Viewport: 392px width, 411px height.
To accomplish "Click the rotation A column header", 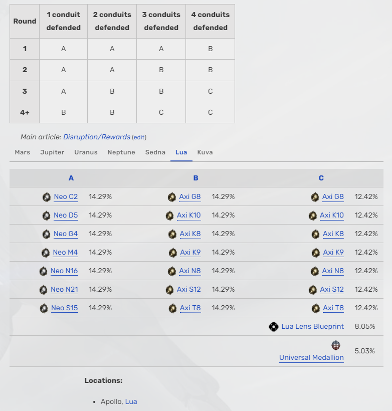I will [71, 178].
